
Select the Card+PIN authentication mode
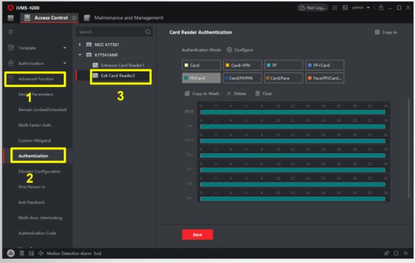pyautogui.click(x=242, y=65)
